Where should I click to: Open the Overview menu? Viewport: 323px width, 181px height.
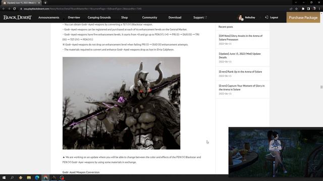74,18
